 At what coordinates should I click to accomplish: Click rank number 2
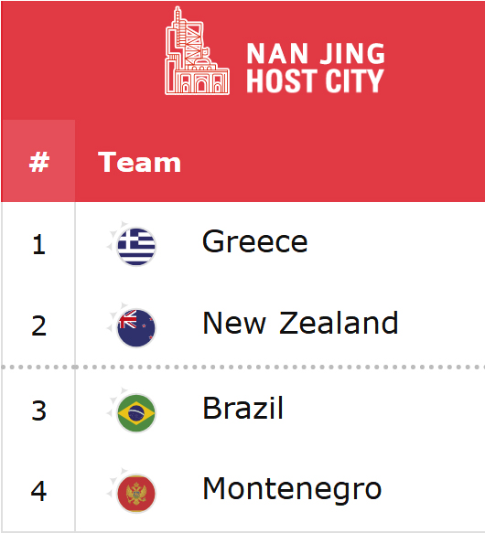tap(38, 325)
